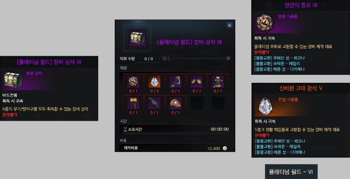
Task: Click the equipment chest icon in the crafting panel
Action: 137,38
